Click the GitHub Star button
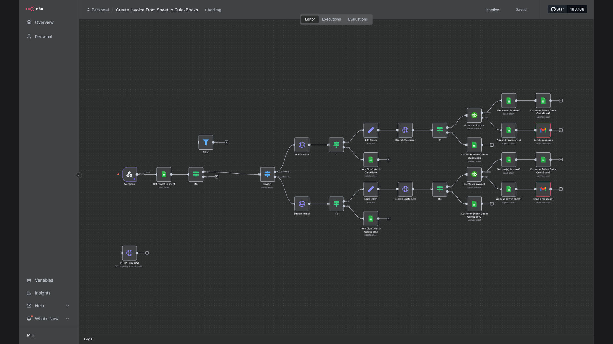This screenshot has height=344, width=613. 557,9
